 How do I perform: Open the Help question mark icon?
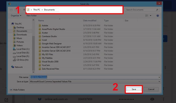tap(158, 16)
